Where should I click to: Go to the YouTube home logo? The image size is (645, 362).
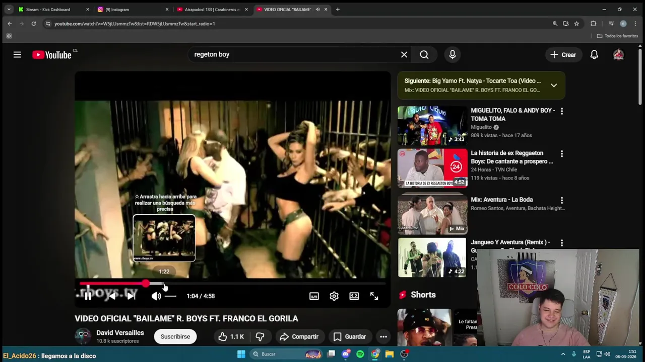[52, 55]
